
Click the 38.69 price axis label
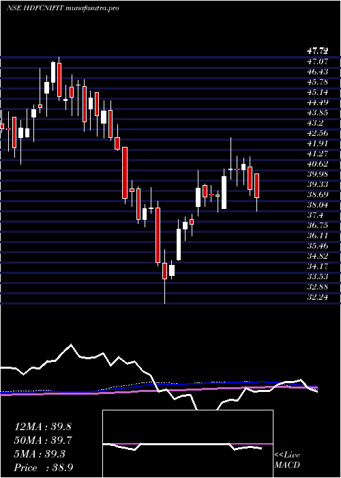[318, 195]
